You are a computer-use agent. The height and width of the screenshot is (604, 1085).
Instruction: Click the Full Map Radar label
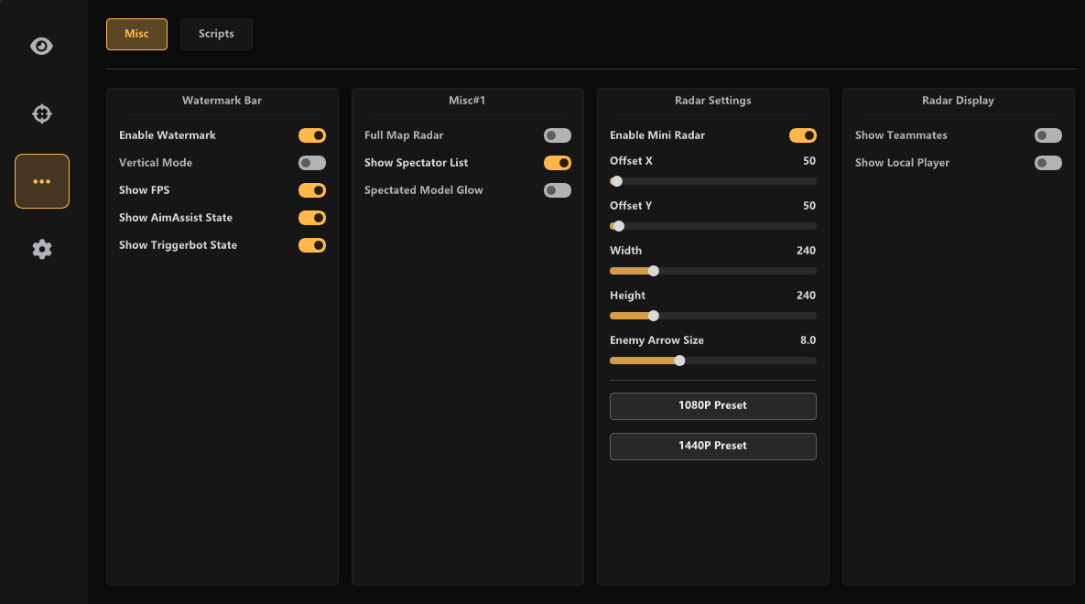[x=404, y=135]
